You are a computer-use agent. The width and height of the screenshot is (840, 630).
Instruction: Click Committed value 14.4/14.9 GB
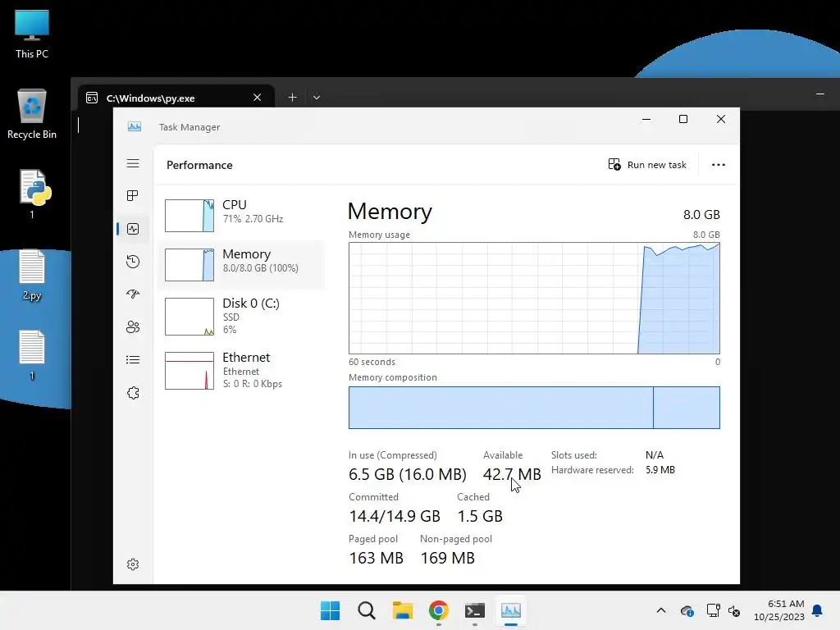395,516
